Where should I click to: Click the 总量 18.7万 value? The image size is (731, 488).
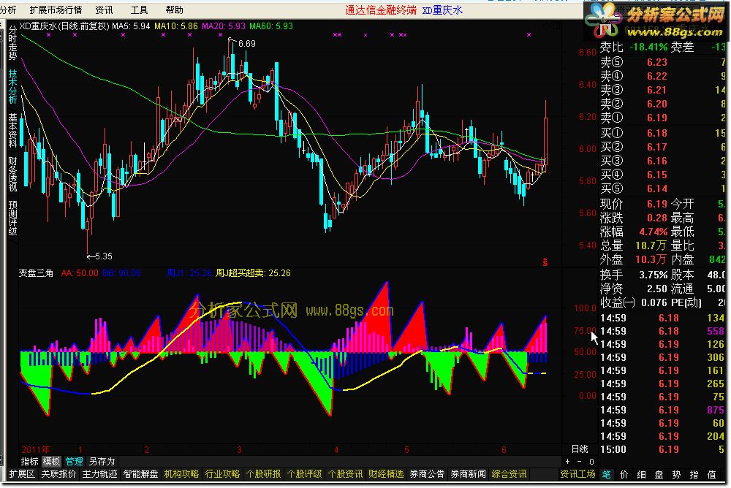click(x=652, y=245)
